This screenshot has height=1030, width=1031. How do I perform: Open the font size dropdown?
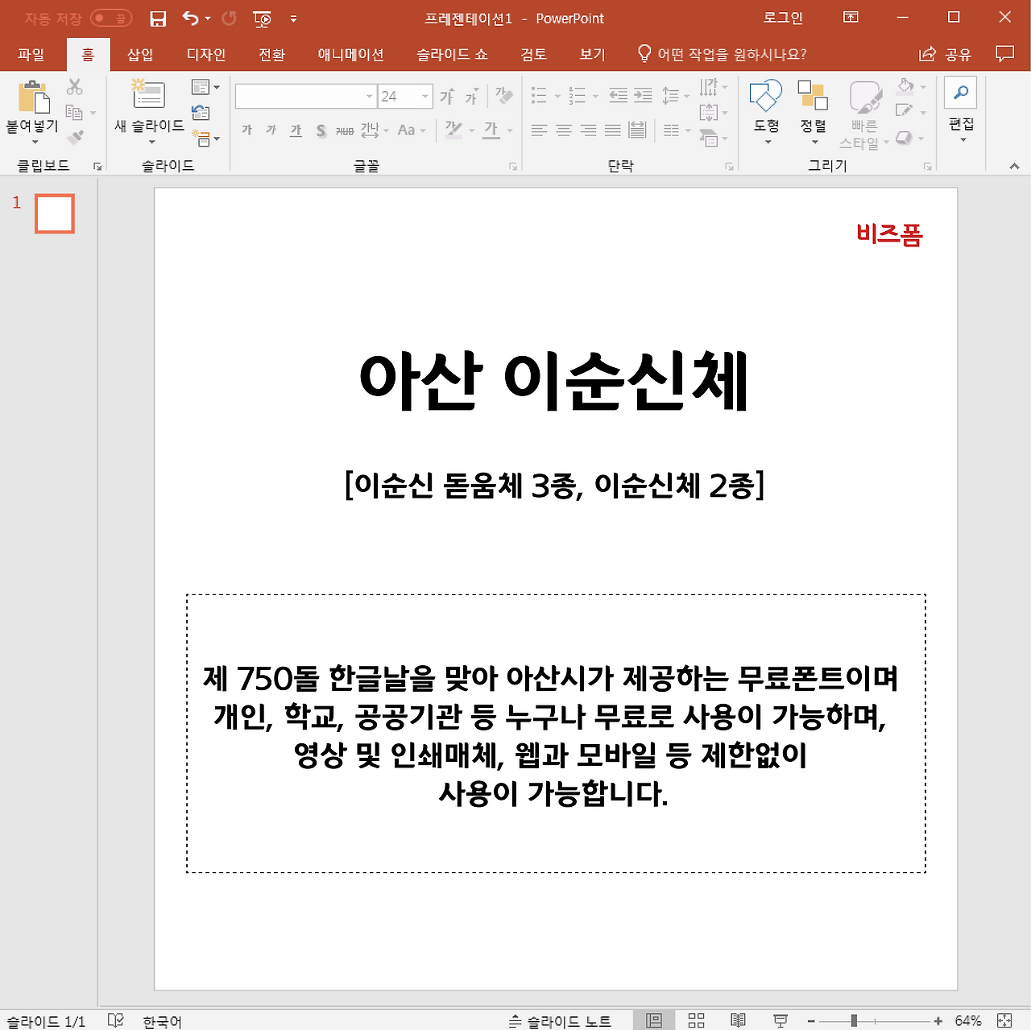[x=425, y=96]
